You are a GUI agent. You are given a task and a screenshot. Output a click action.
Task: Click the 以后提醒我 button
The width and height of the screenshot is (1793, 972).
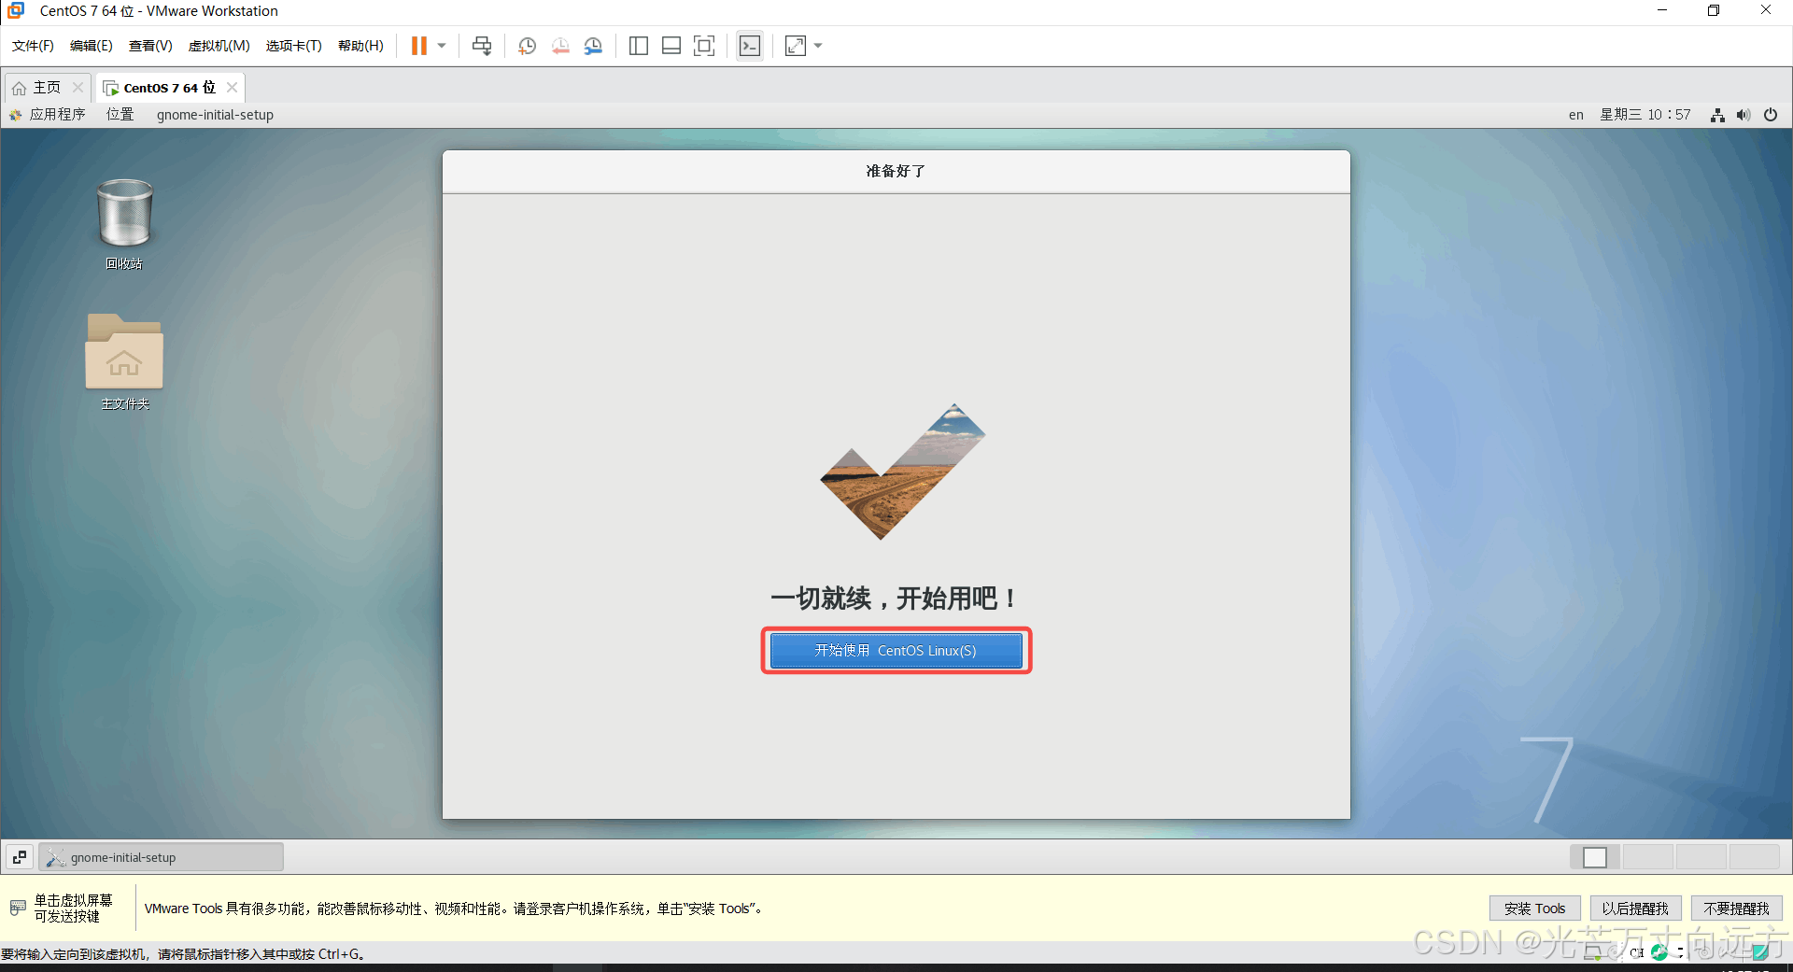pos(1635,909)
